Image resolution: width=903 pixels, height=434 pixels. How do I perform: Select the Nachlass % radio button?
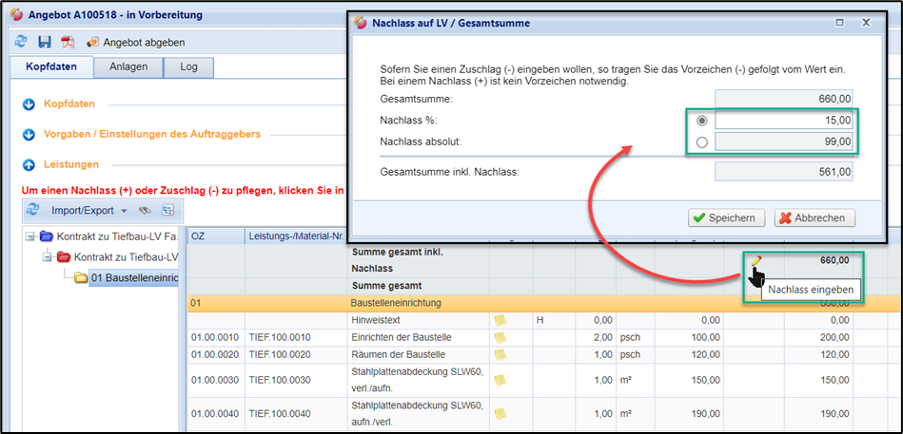tap(702, 121)
